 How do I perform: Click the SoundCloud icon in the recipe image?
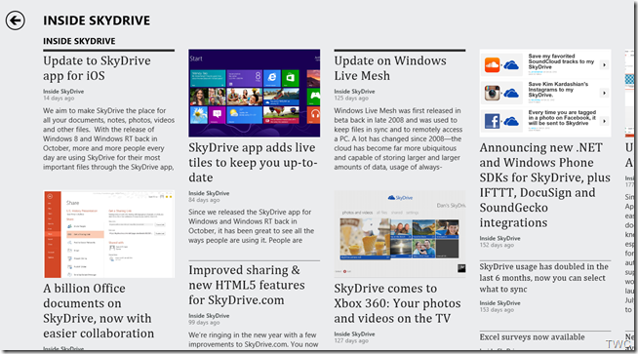pos(492,64)
